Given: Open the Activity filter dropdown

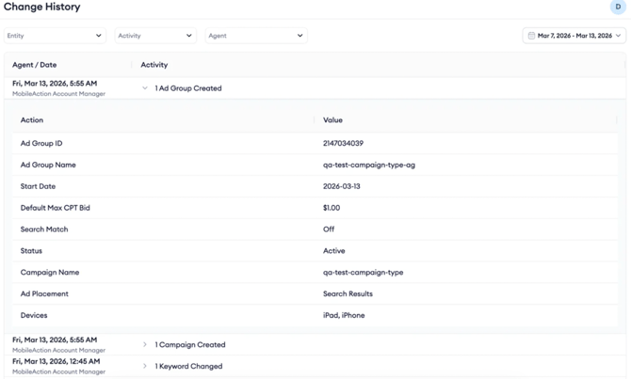Looking at the screenshot, I should point(154,36).
